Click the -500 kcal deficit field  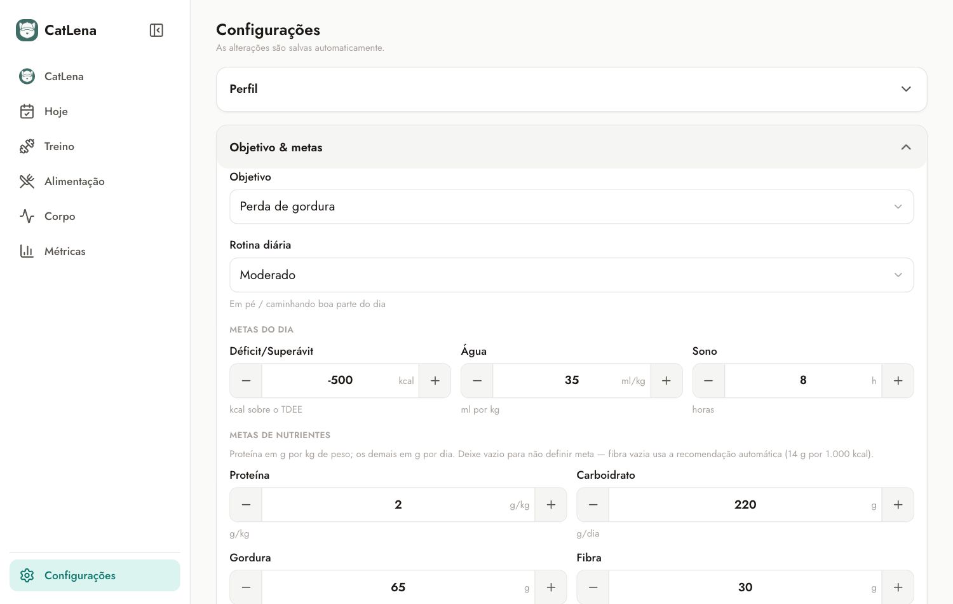[341, 380]
